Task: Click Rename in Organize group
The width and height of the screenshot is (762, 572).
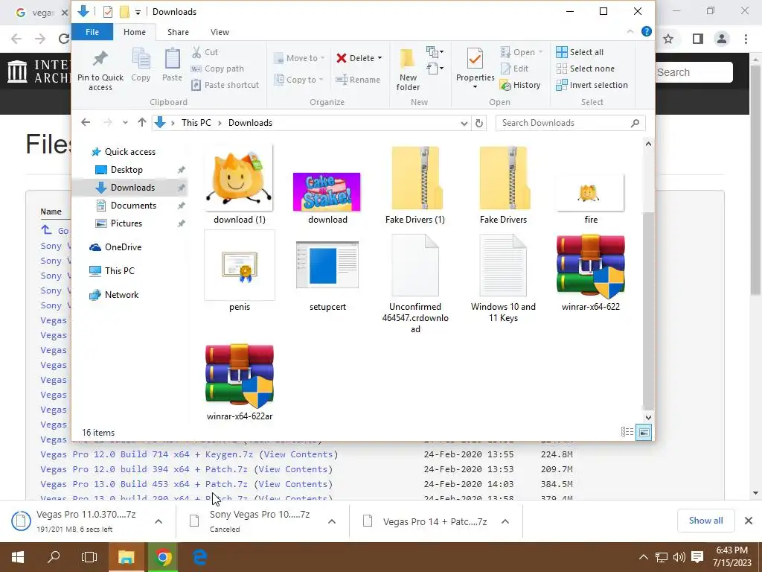Action: pos(358,80)
